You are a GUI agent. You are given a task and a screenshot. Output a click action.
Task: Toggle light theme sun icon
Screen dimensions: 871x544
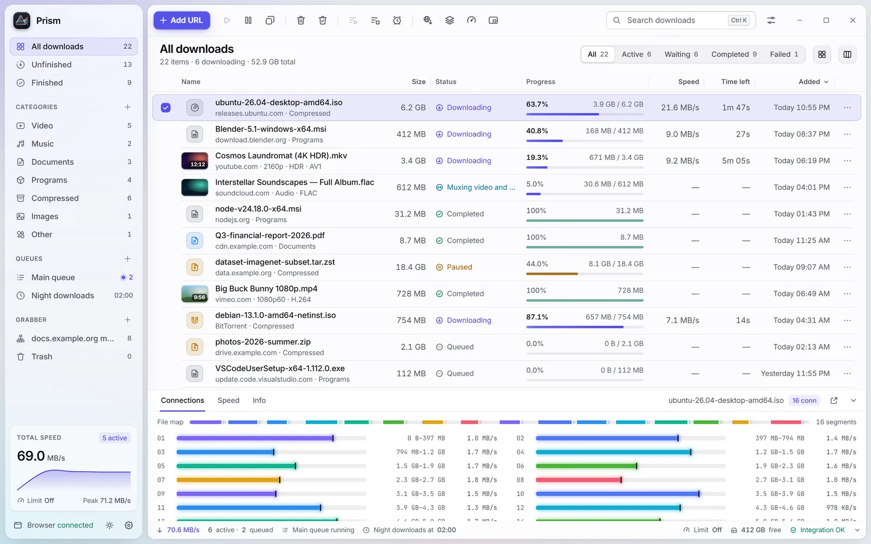tap(109, 525)
